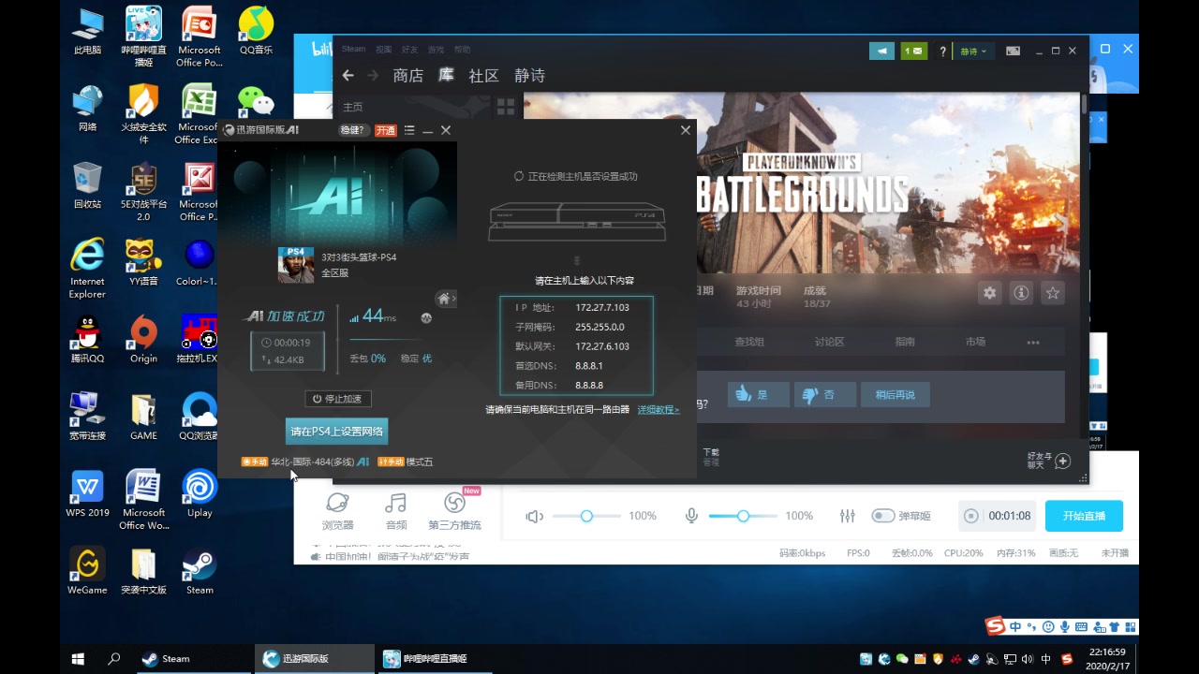Open the 帮助 menu in Steam
This screenshot has width=1199, height=674.
[x=462, y=49]
